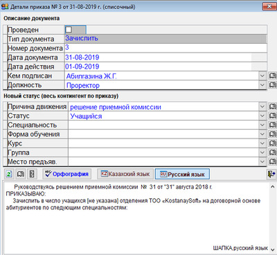The height and width of the screenshot is (255, 277).
Task: Click the value решение приемной комиссии
Action: tap(116, 107)
